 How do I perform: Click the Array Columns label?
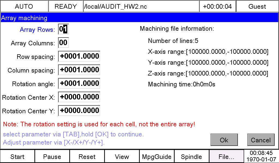[x=33, y=43]
